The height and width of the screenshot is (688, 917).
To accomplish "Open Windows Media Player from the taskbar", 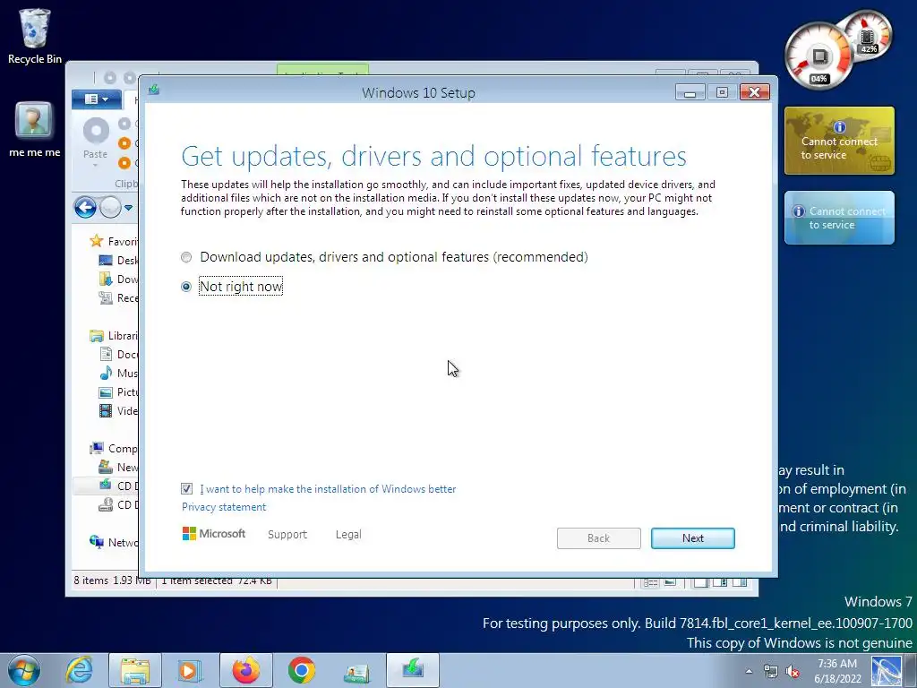I will pos(190,670).
